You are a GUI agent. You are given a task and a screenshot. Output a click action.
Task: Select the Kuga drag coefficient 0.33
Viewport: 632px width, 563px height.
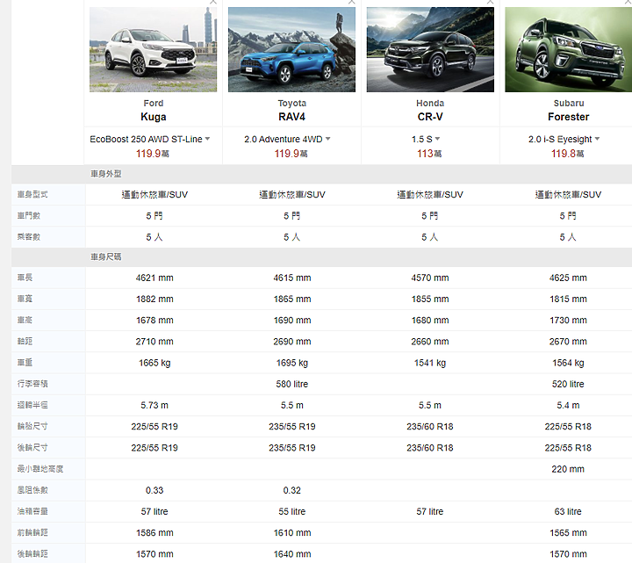(154, 490)
